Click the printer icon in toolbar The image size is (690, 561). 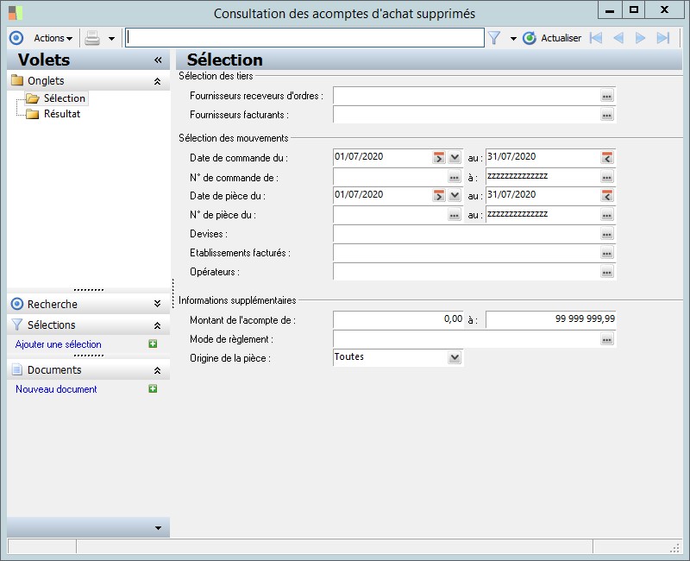point(92,38)
